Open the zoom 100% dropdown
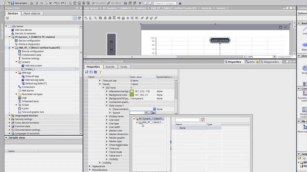The width and height of the screenshot is (307, 172). (274, 57)
